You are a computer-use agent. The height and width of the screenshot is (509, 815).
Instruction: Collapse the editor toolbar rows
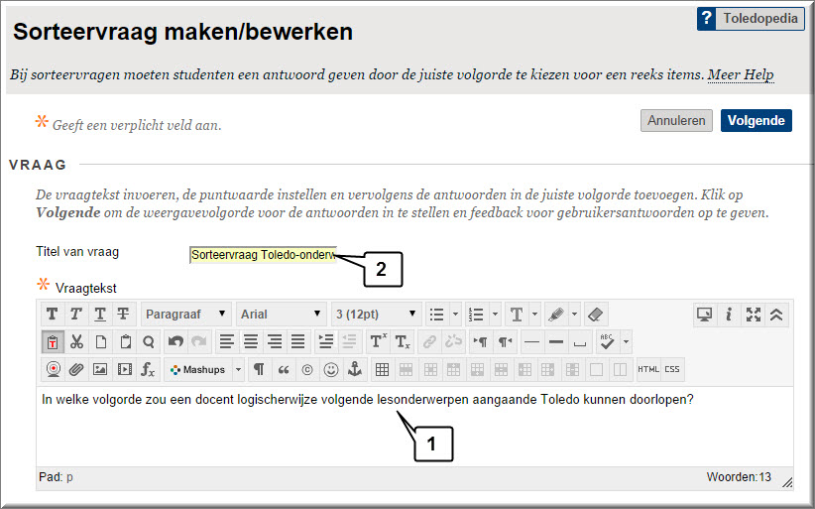(776, 314)
